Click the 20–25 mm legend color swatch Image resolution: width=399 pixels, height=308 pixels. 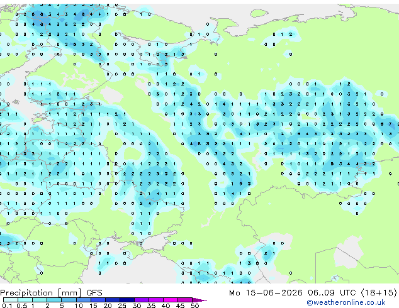pyautogui.click(x=112, y=300)
